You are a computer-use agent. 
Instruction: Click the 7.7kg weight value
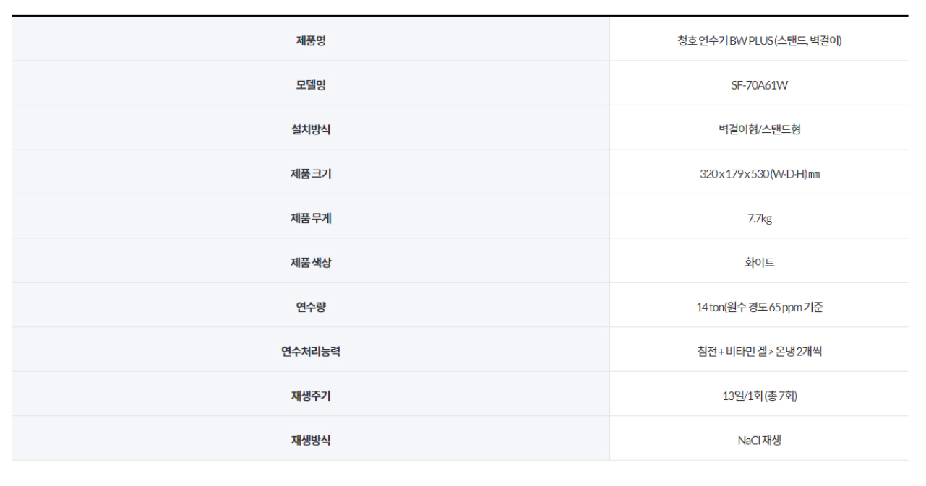759,218
